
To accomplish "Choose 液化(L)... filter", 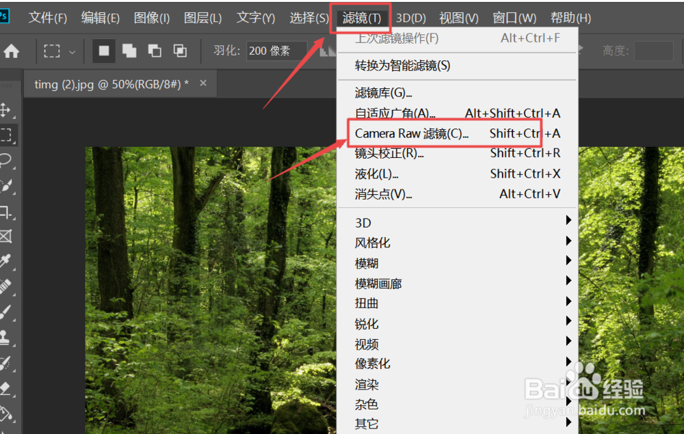I will [457, 174].
